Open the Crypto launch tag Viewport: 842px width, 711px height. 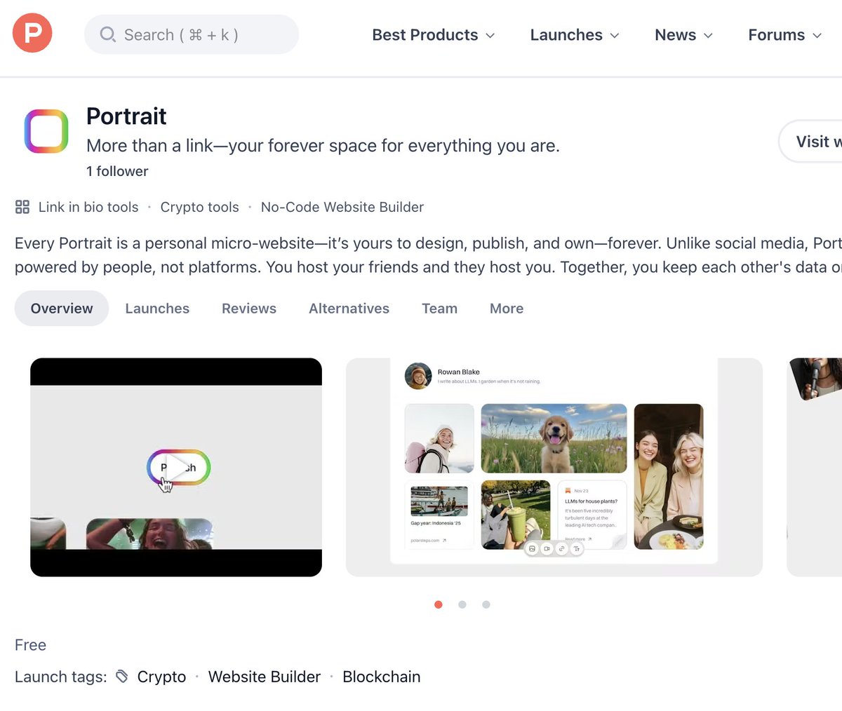point(161,677)
